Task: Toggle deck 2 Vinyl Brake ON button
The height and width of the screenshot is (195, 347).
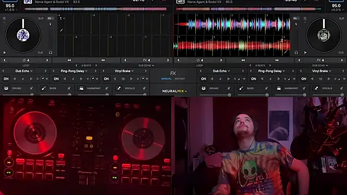Action: tap(304, 79)
